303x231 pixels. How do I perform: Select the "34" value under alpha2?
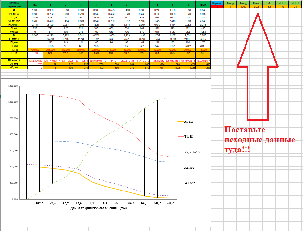pos(295,7)
